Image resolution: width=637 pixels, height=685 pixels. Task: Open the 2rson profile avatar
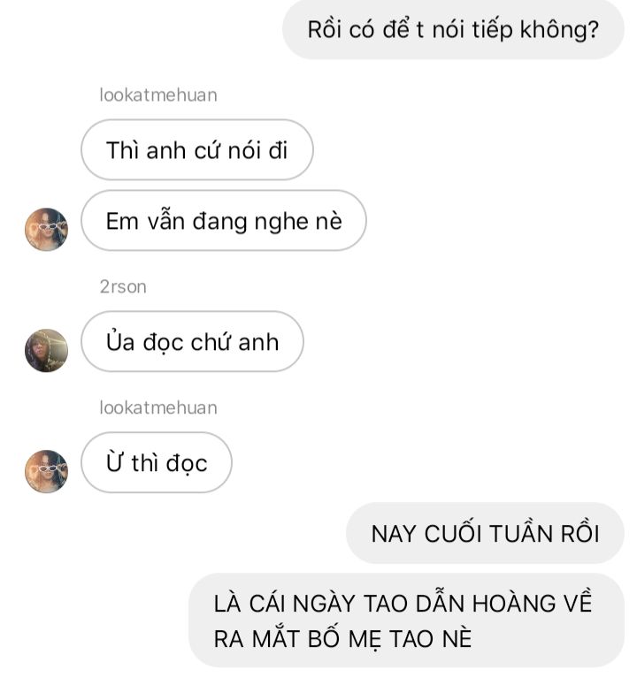[46, 350]
